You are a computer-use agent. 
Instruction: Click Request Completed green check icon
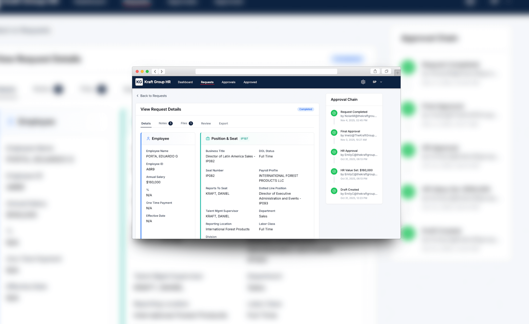pyautogui.click(x=334, y=113)
